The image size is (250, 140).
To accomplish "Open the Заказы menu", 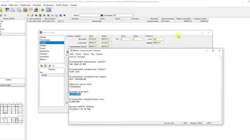I will [4, 5].
